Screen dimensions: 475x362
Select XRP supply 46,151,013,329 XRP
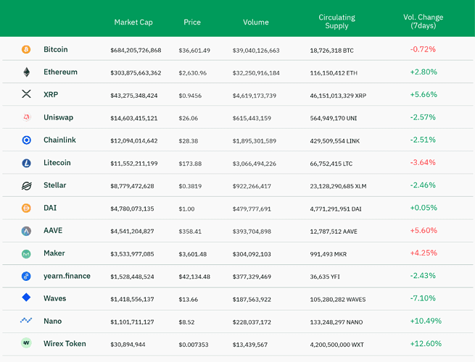pyautogui.click(x=338, y=96)
